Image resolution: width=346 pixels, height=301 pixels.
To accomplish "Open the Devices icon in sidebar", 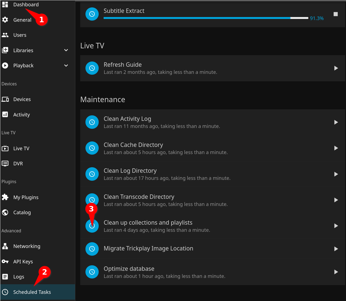I will tap(5, 99).
